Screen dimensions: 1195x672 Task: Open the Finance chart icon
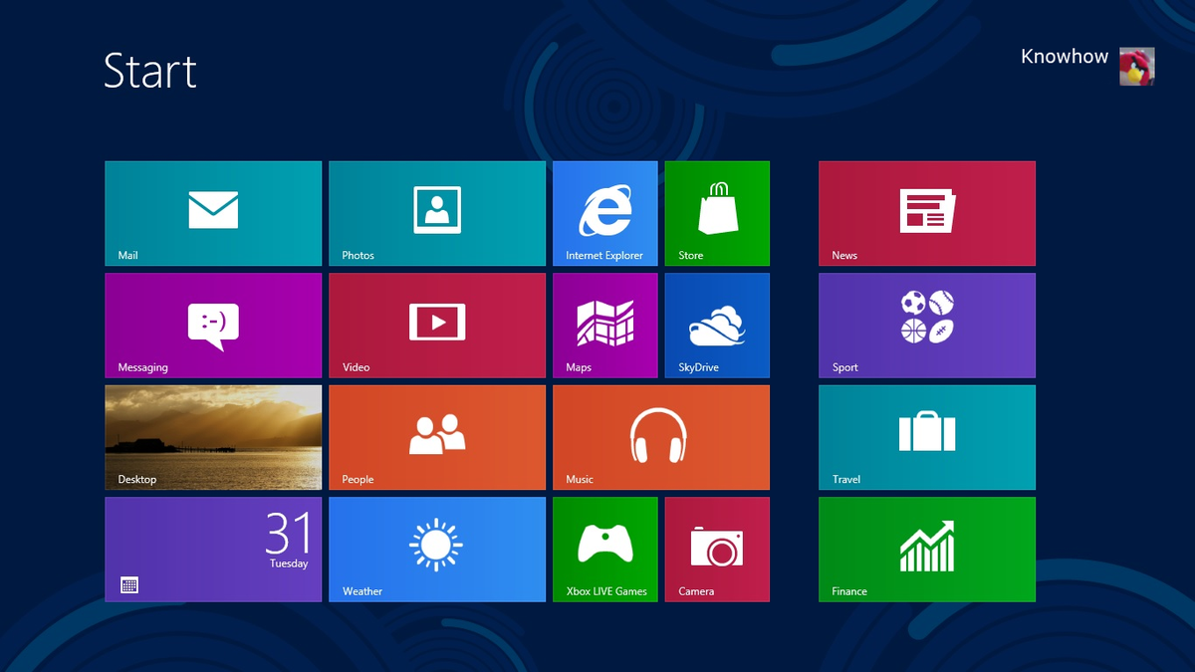[x=927, y=546]
